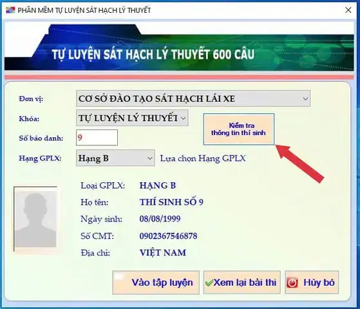Click the Hạng GPLX label

point(40,158)
